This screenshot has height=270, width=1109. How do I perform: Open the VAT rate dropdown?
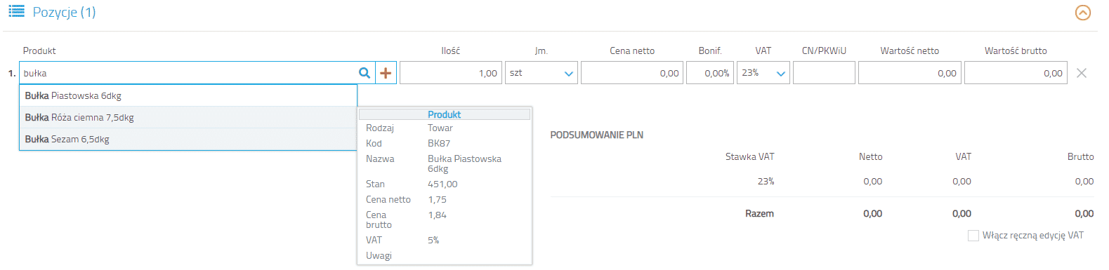pyautogui.click(x=763, y=73)
